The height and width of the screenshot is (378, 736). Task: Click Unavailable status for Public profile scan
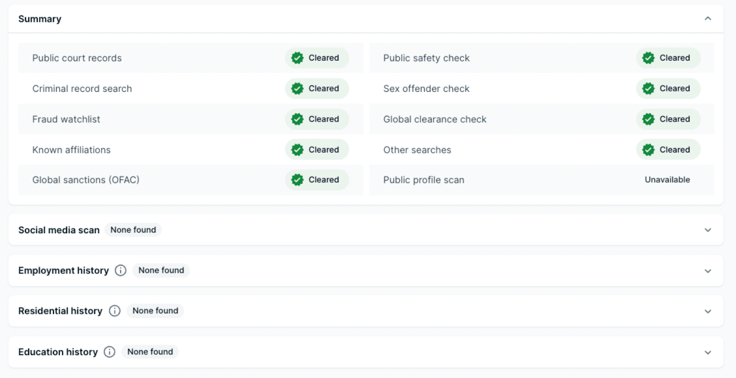tap(667, 180)
